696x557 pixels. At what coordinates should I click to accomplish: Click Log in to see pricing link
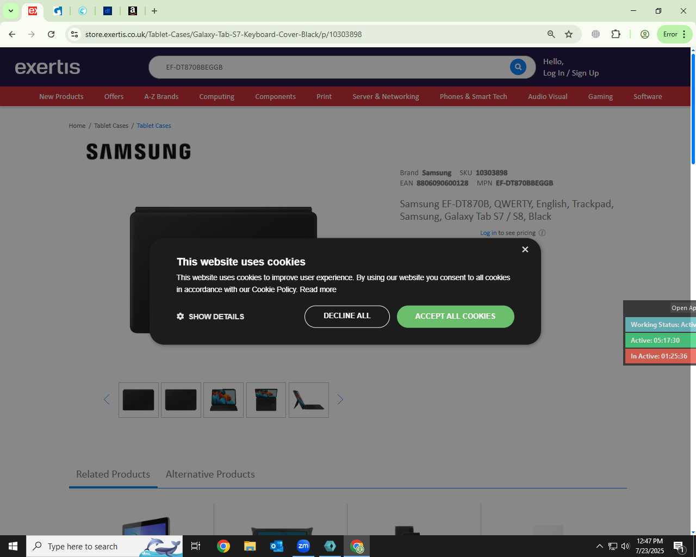point(488,233)
